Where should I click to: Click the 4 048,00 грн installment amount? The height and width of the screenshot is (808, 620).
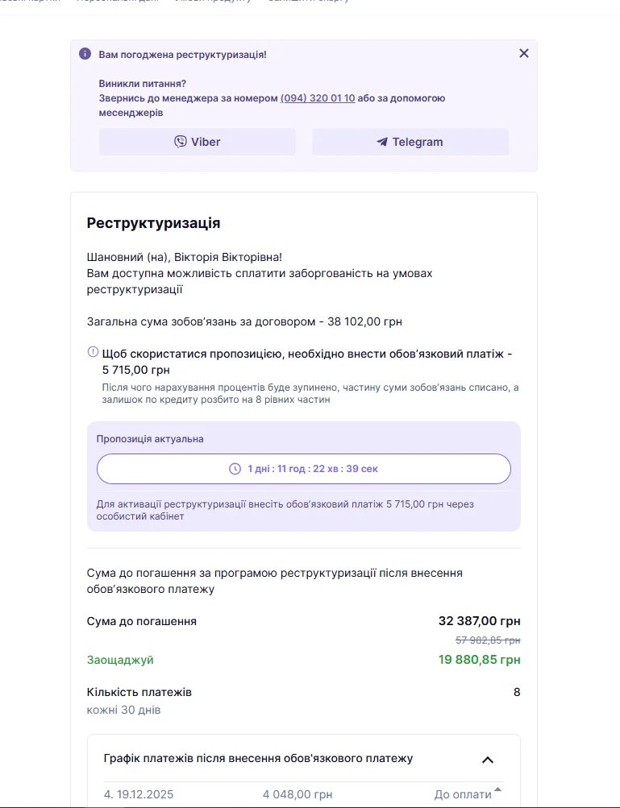click(297, 794)
